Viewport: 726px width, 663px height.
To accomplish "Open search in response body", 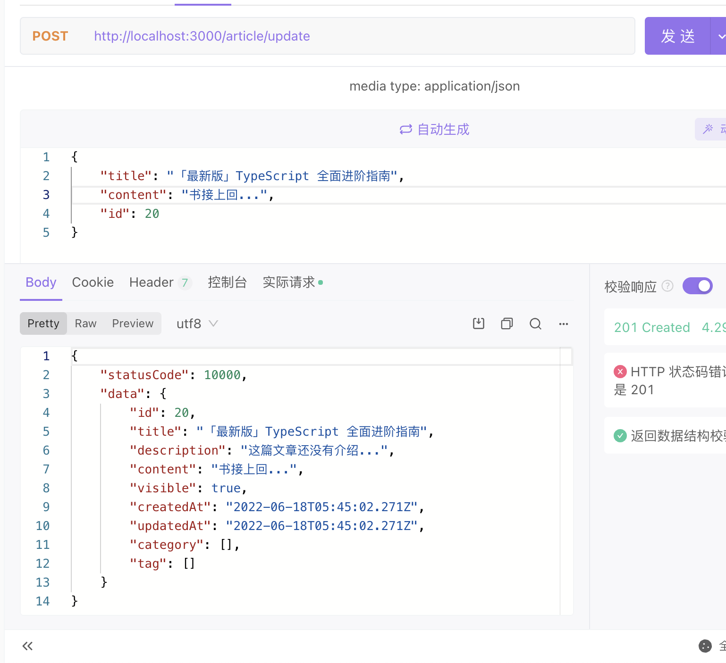I will (x=535, y=323).
